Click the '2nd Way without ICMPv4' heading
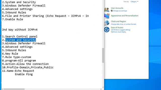 coord(20,29)
